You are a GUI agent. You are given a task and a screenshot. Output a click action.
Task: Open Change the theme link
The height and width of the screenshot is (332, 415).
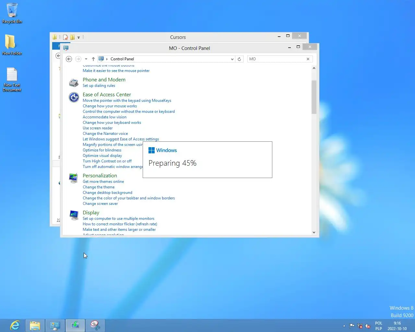click(99, 187)
